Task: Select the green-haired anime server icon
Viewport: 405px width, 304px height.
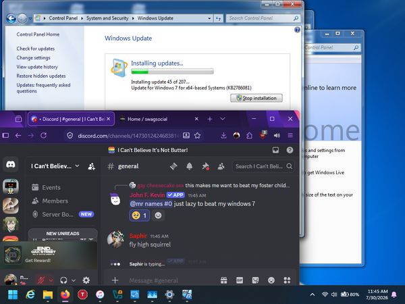Action: pos(11,224)
